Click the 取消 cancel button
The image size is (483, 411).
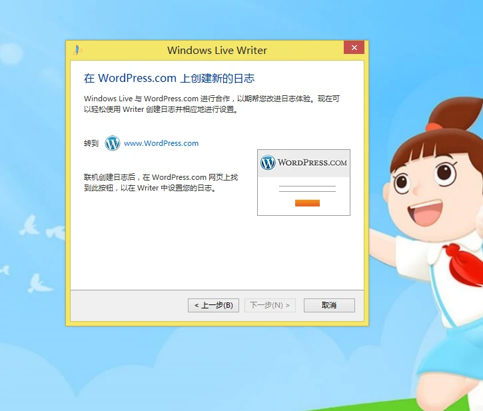pos(329,305)
